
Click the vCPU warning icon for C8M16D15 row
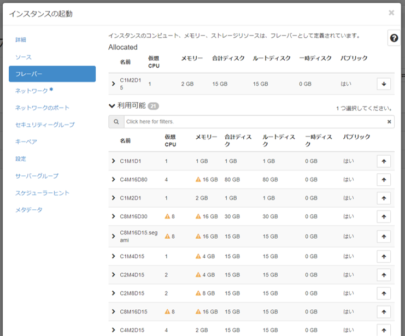(x=167, y=312)
